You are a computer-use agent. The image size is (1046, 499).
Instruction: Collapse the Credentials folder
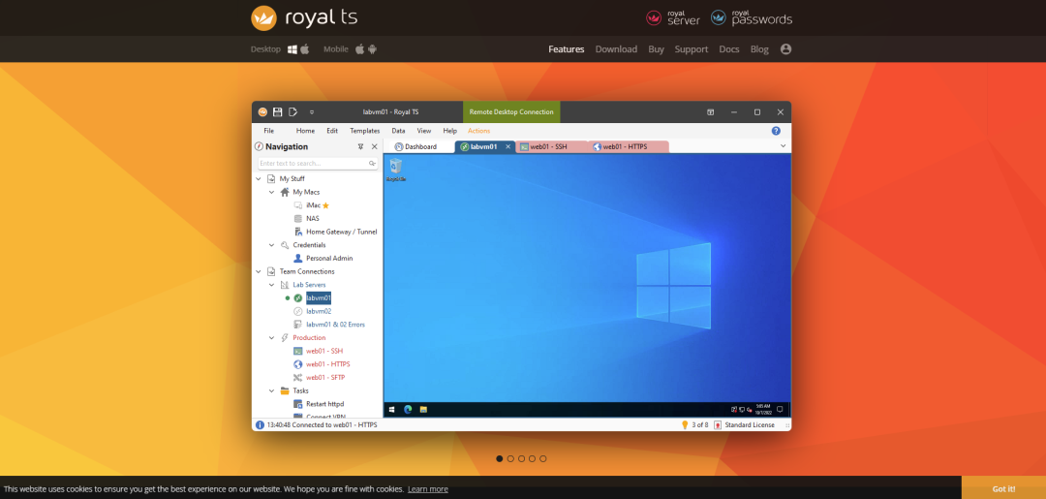(271, 245)
